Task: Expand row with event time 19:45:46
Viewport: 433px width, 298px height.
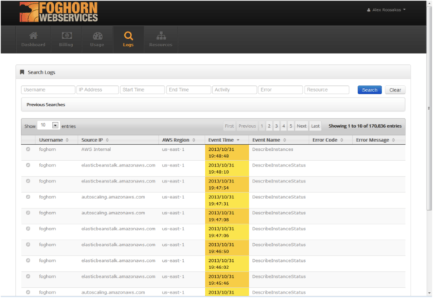Action: pos(28,276)
